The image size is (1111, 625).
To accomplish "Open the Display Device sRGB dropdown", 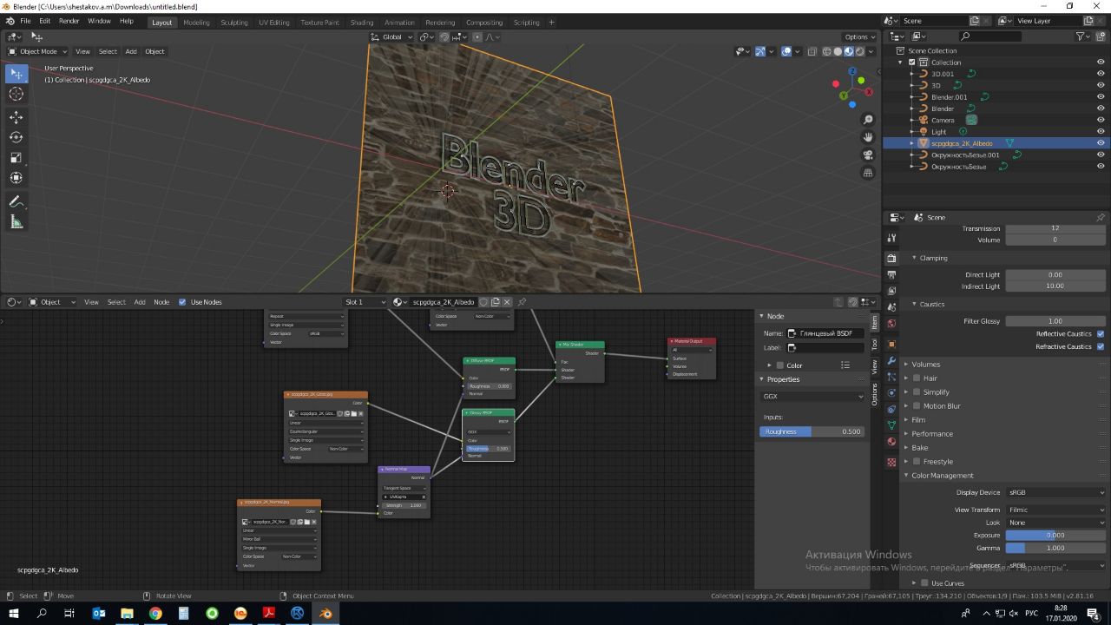I will (x=1055, y=492).
